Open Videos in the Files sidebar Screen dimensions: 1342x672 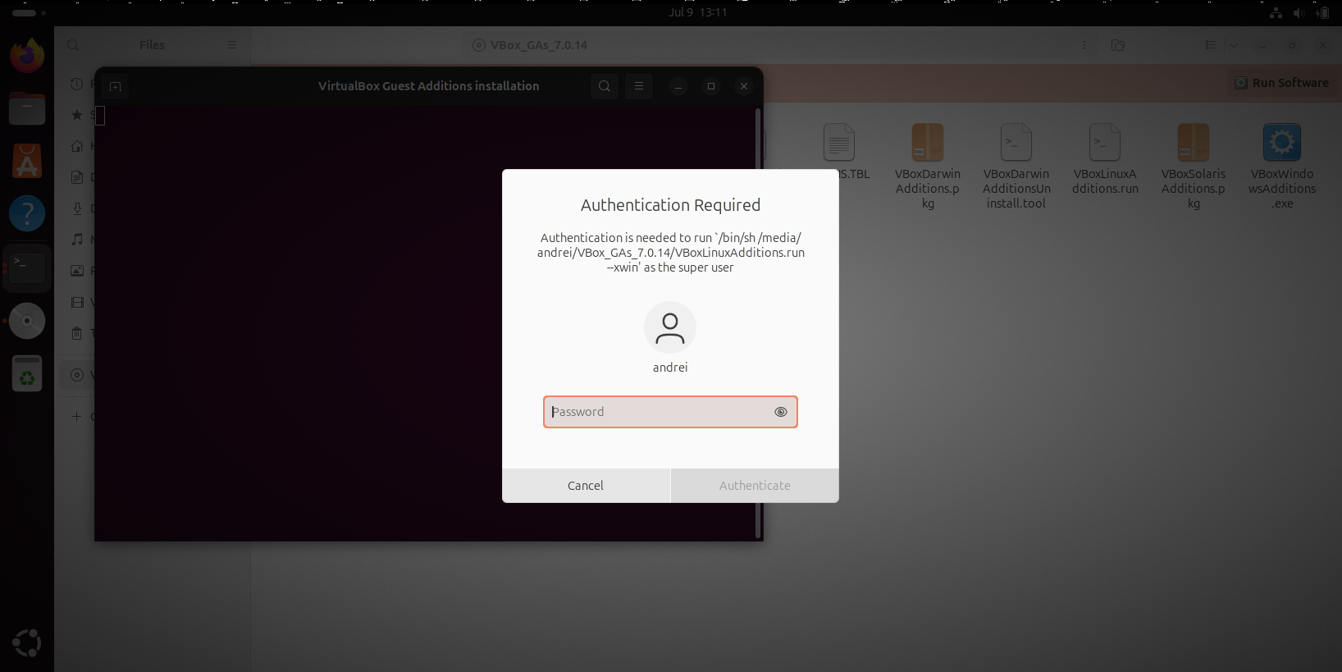[x=77, y=302]
